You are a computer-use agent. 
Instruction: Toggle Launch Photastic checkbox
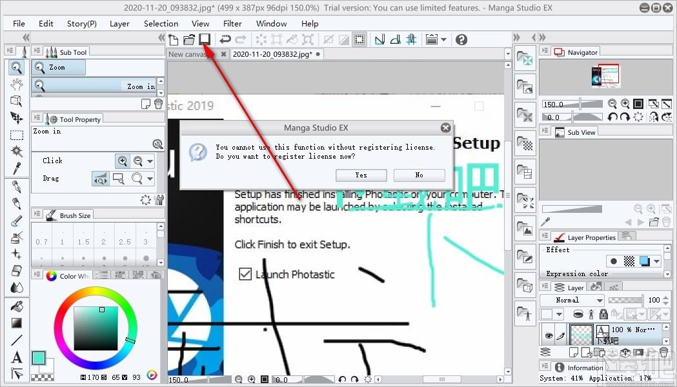point(245,274)
